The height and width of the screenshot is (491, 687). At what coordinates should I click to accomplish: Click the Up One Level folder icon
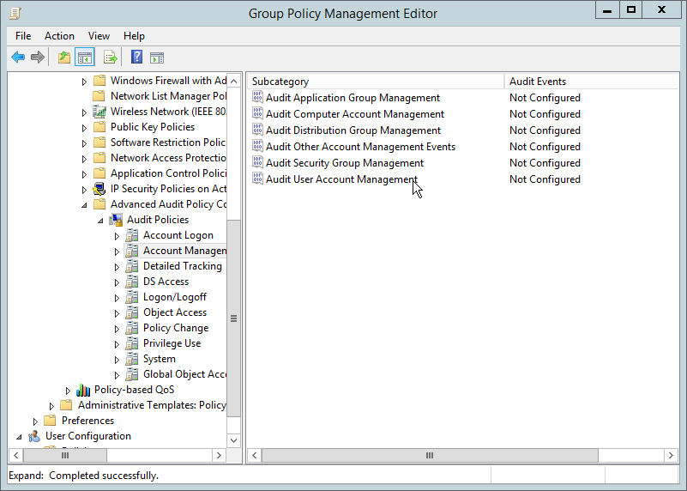pyautogui.click(x=63, y=58)
